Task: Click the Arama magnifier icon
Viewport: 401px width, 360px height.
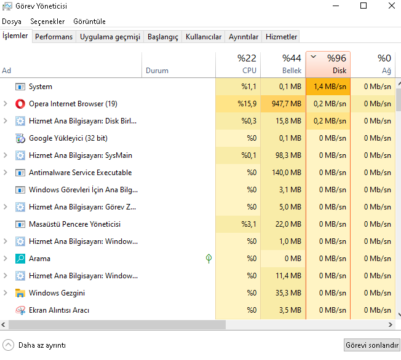Action: tap(20, 259)
